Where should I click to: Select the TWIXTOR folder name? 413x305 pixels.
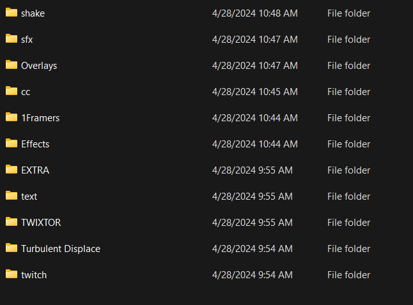click(41, 223)
